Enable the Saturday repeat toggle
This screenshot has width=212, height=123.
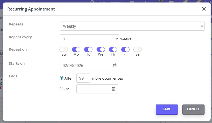[x=138, y=49]
